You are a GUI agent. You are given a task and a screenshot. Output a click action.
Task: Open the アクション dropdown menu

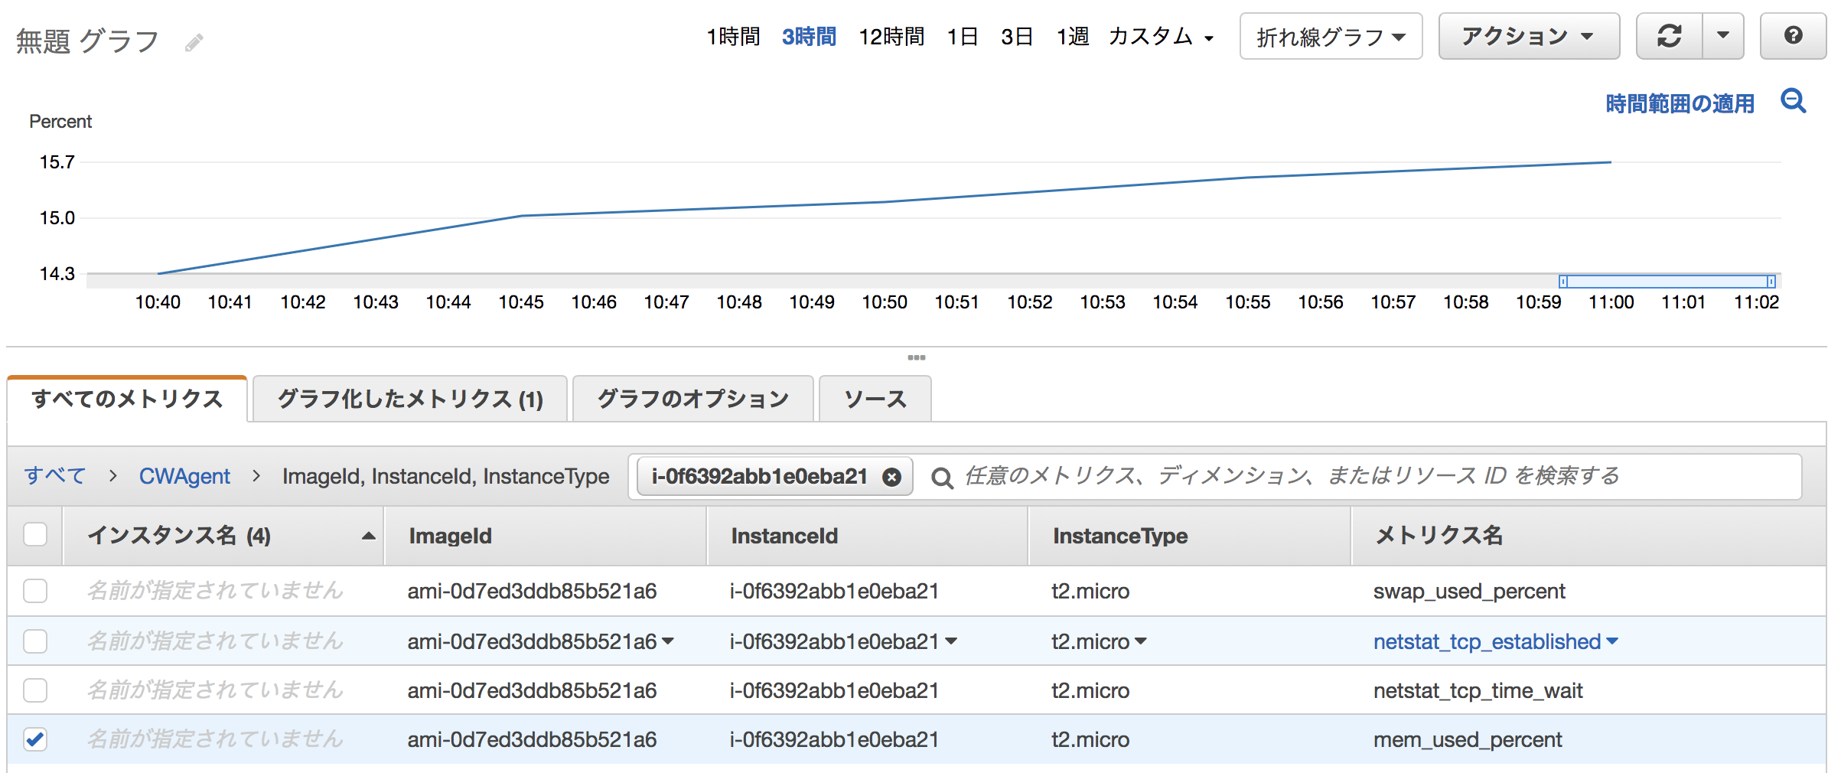[1528, 36]
